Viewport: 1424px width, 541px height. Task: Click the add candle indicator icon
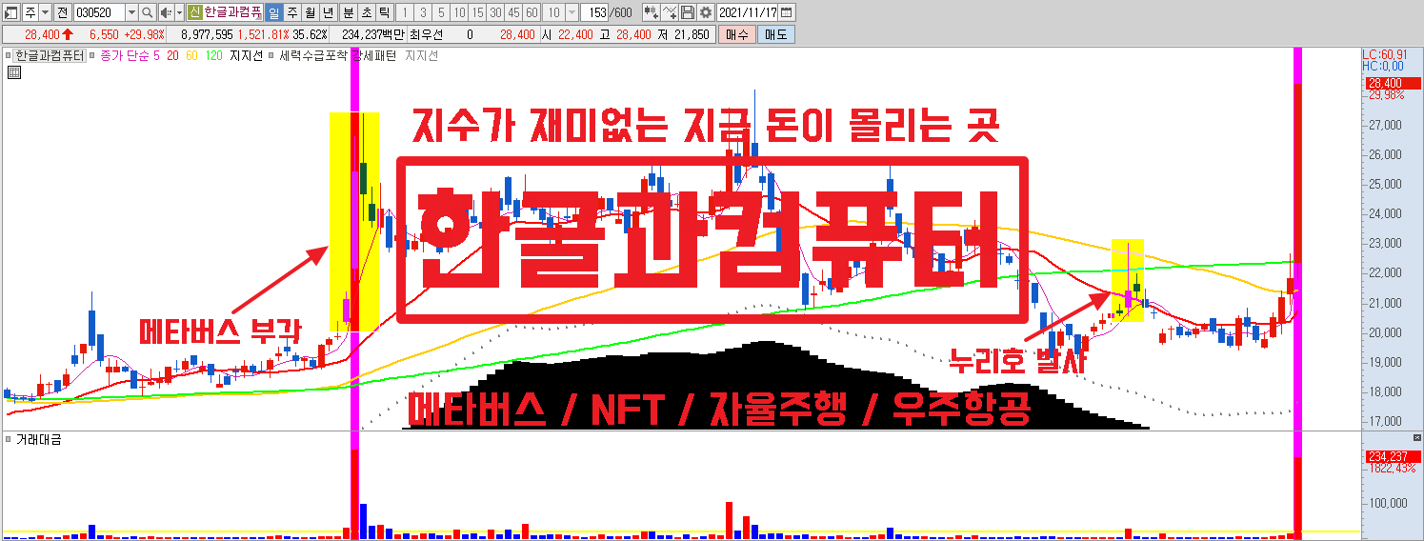point(652,12)
